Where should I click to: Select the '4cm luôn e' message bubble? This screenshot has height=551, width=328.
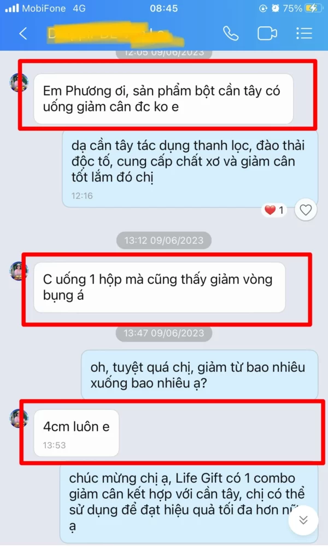77,433
